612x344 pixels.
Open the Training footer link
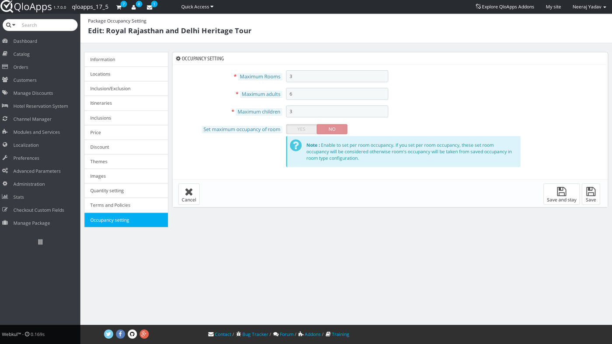(x=337, y=334)
